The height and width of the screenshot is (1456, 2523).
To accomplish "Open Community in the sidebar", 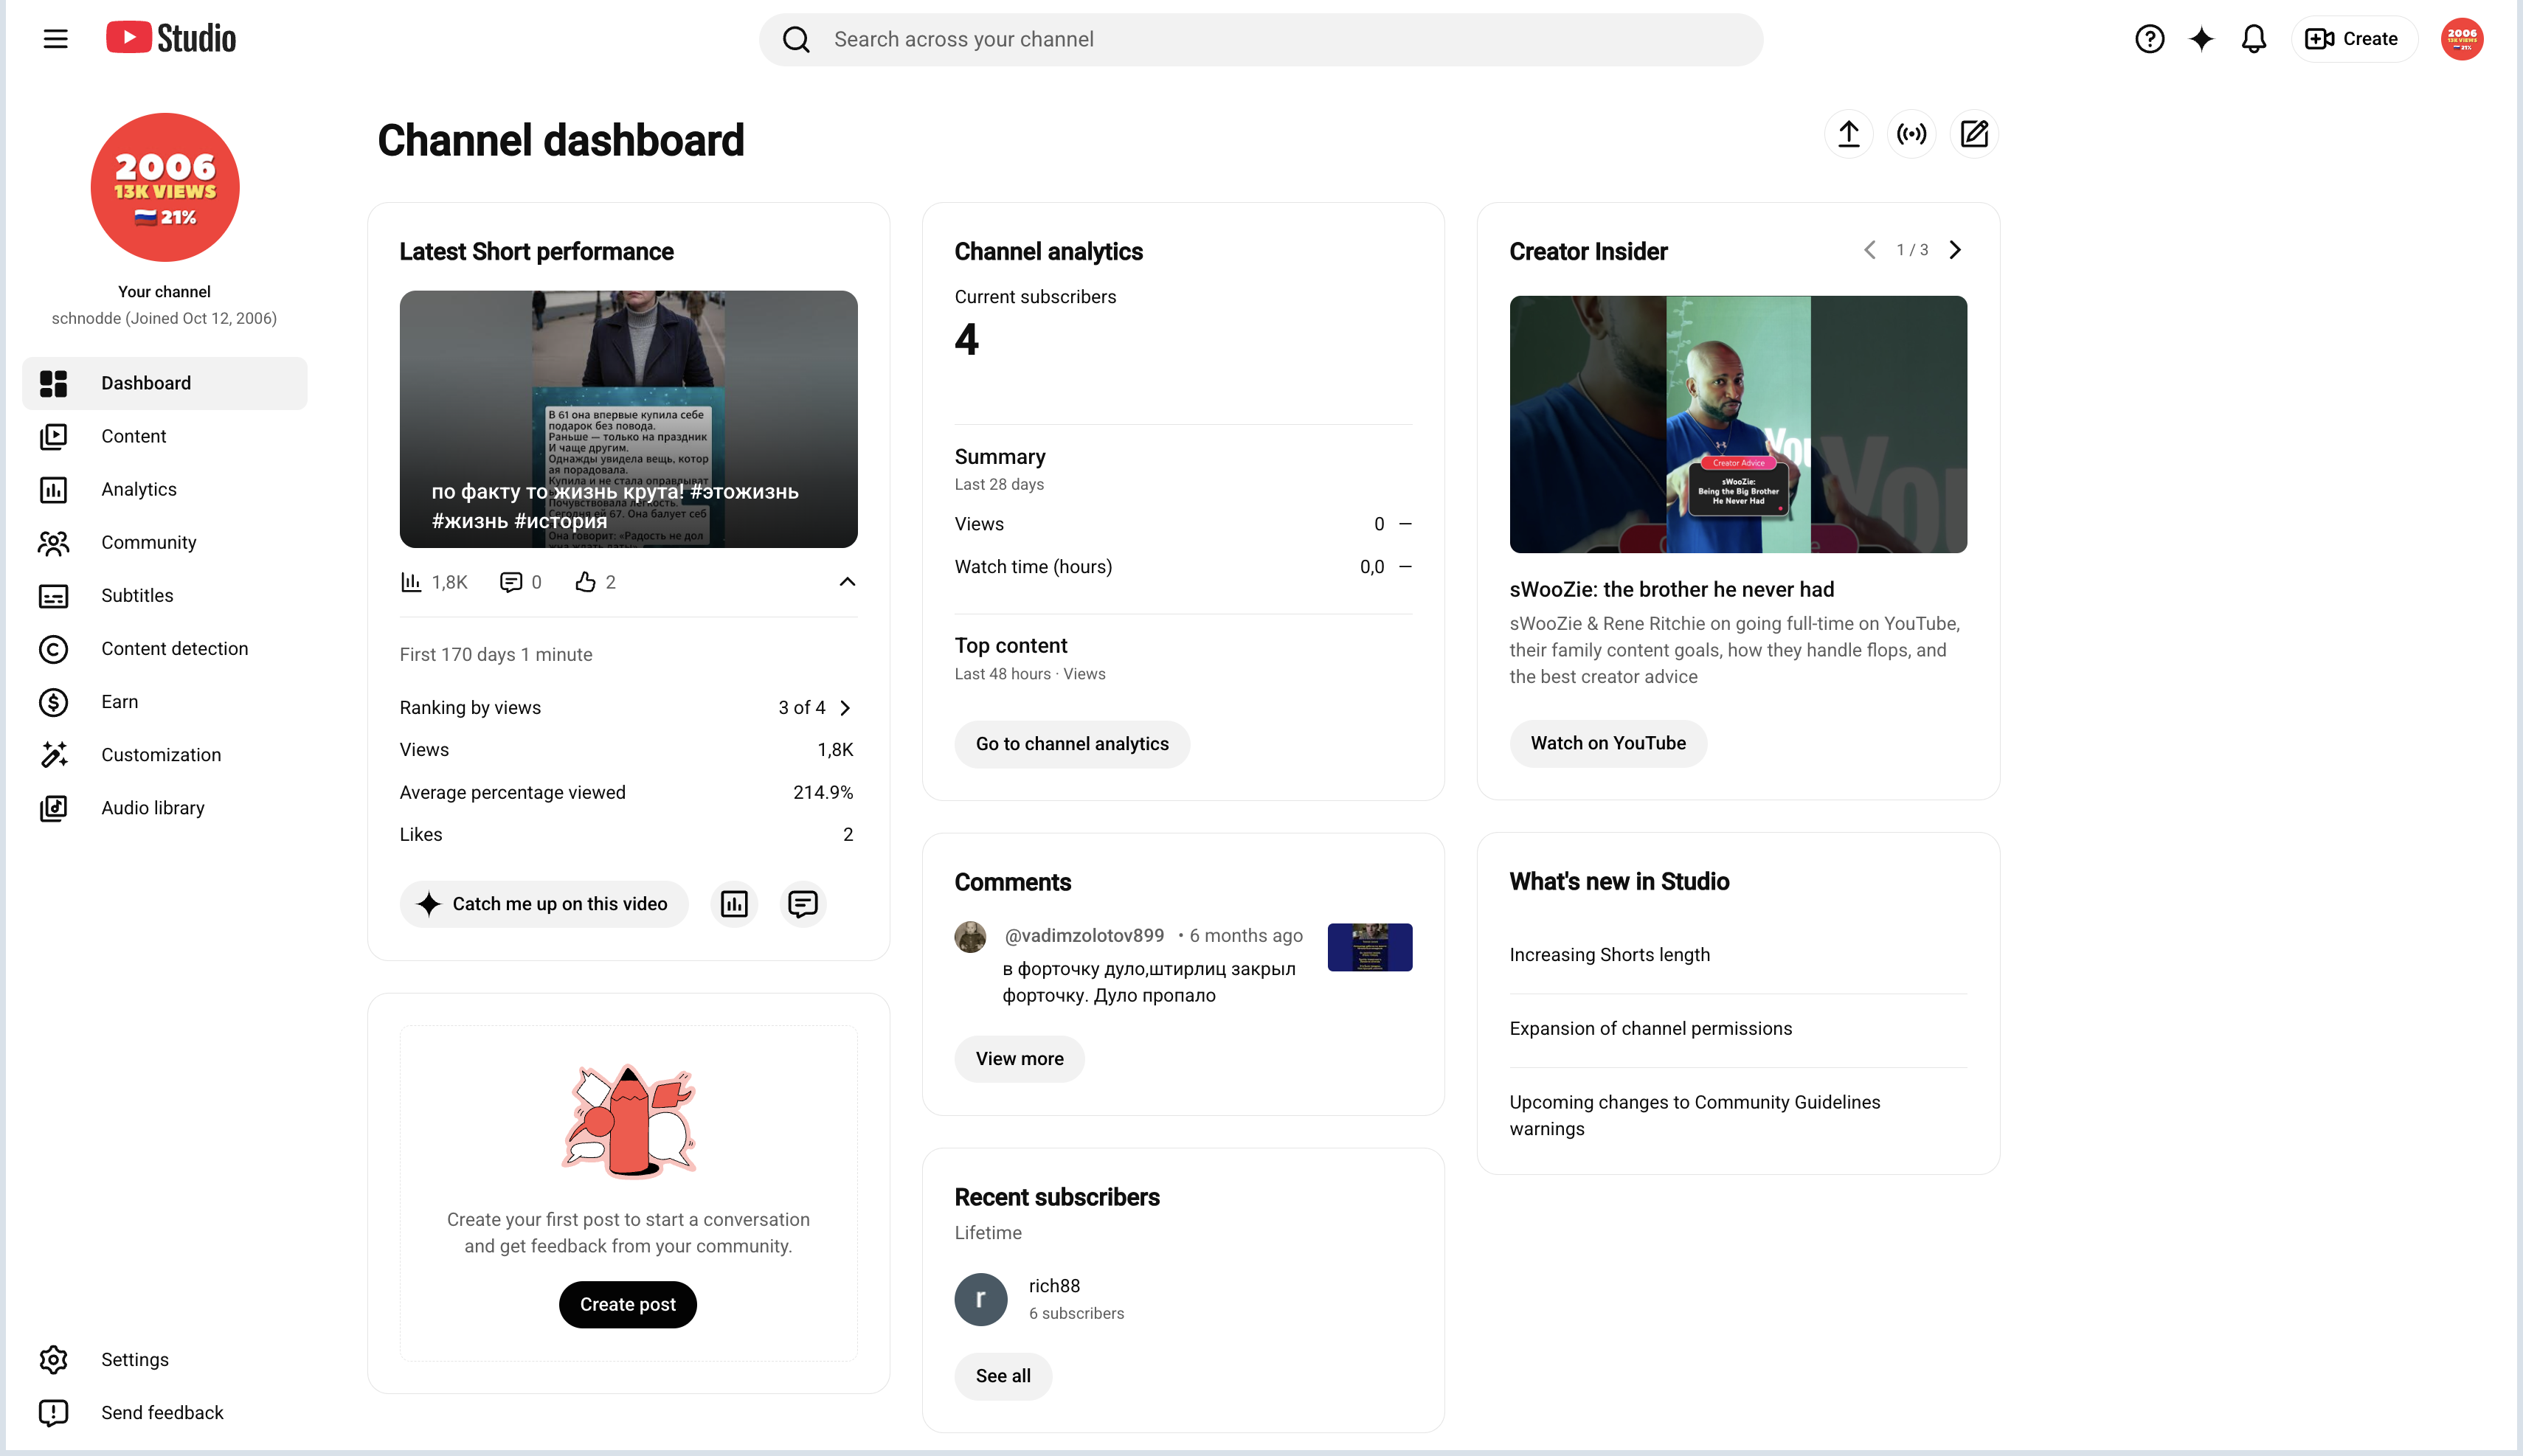I will coord(165,542).
